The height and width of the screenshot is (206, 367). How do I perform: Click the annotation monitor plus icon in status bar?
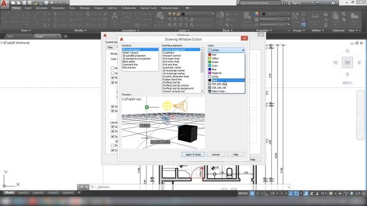point(340,193)
